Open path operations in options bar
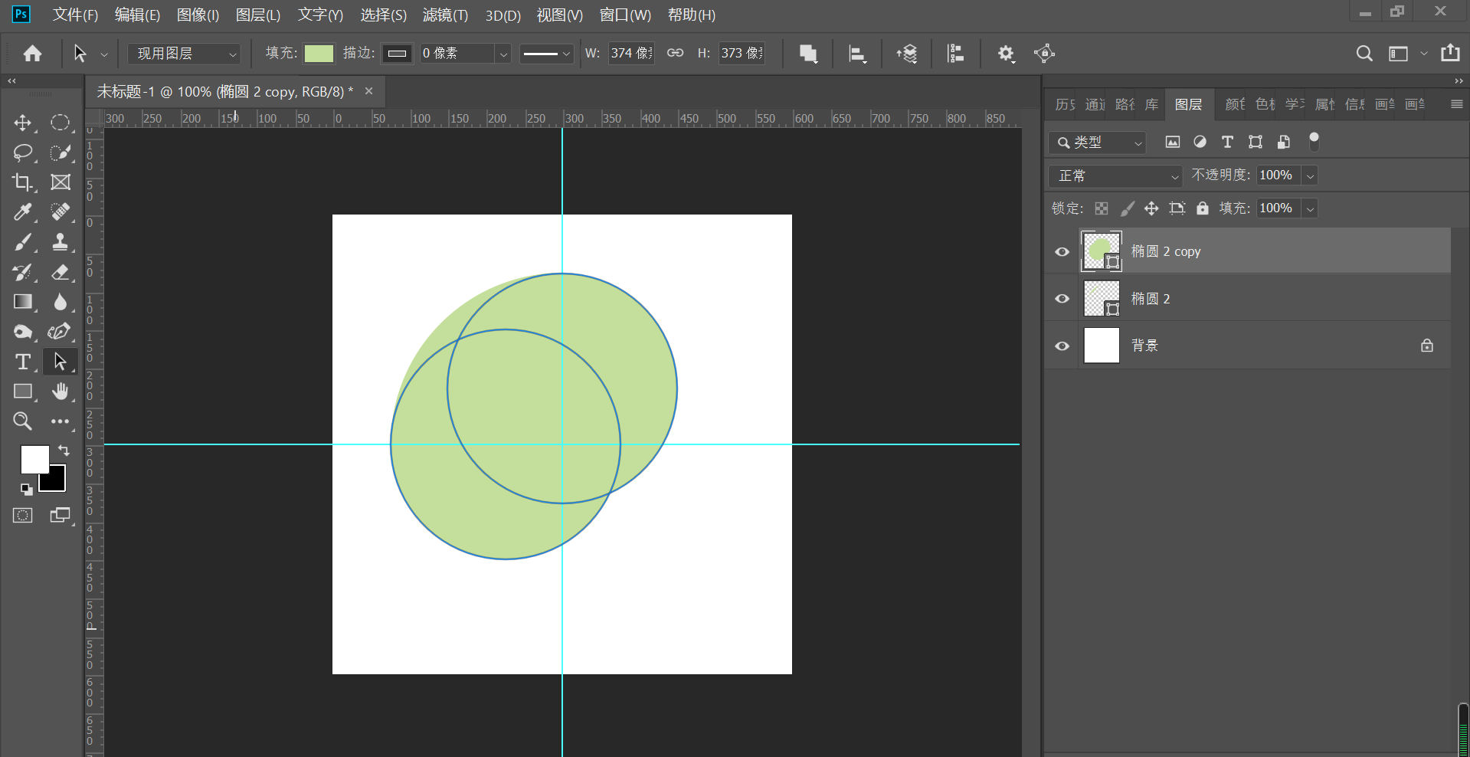 (x=808, y=54)
